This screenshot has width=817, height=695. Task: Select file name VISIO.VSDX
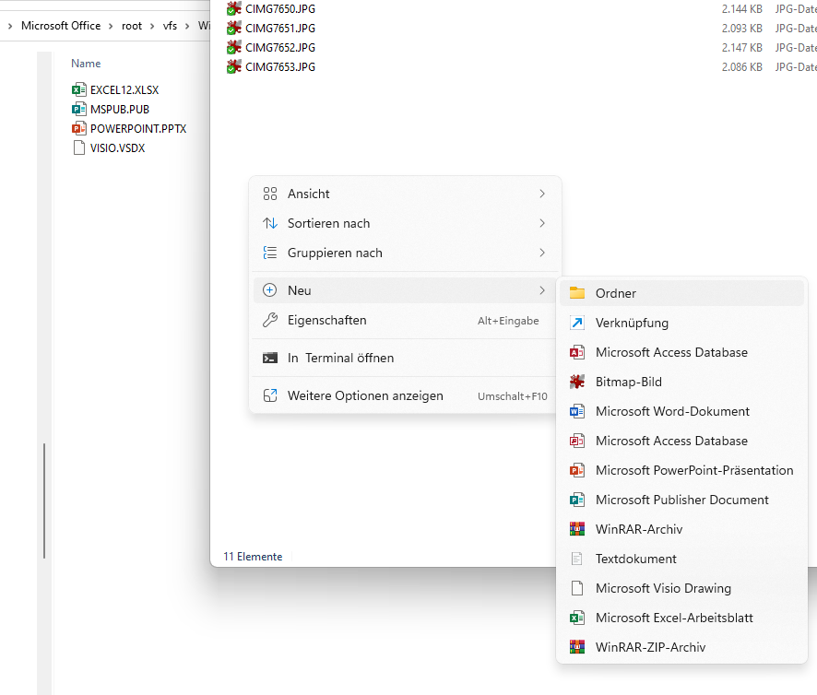click(118, 147)
